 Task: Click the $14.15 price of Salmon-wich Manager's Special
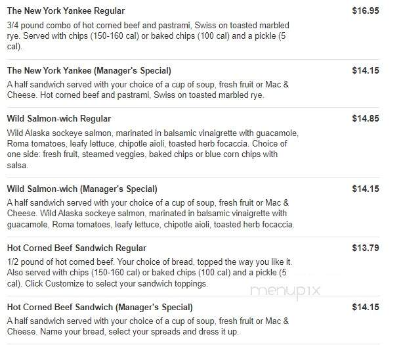pos(366,189)
